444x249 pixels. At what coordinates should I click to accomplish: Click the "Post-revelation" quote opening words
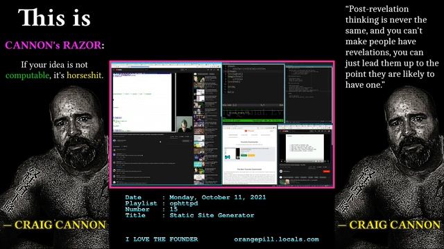pos(377,9)
